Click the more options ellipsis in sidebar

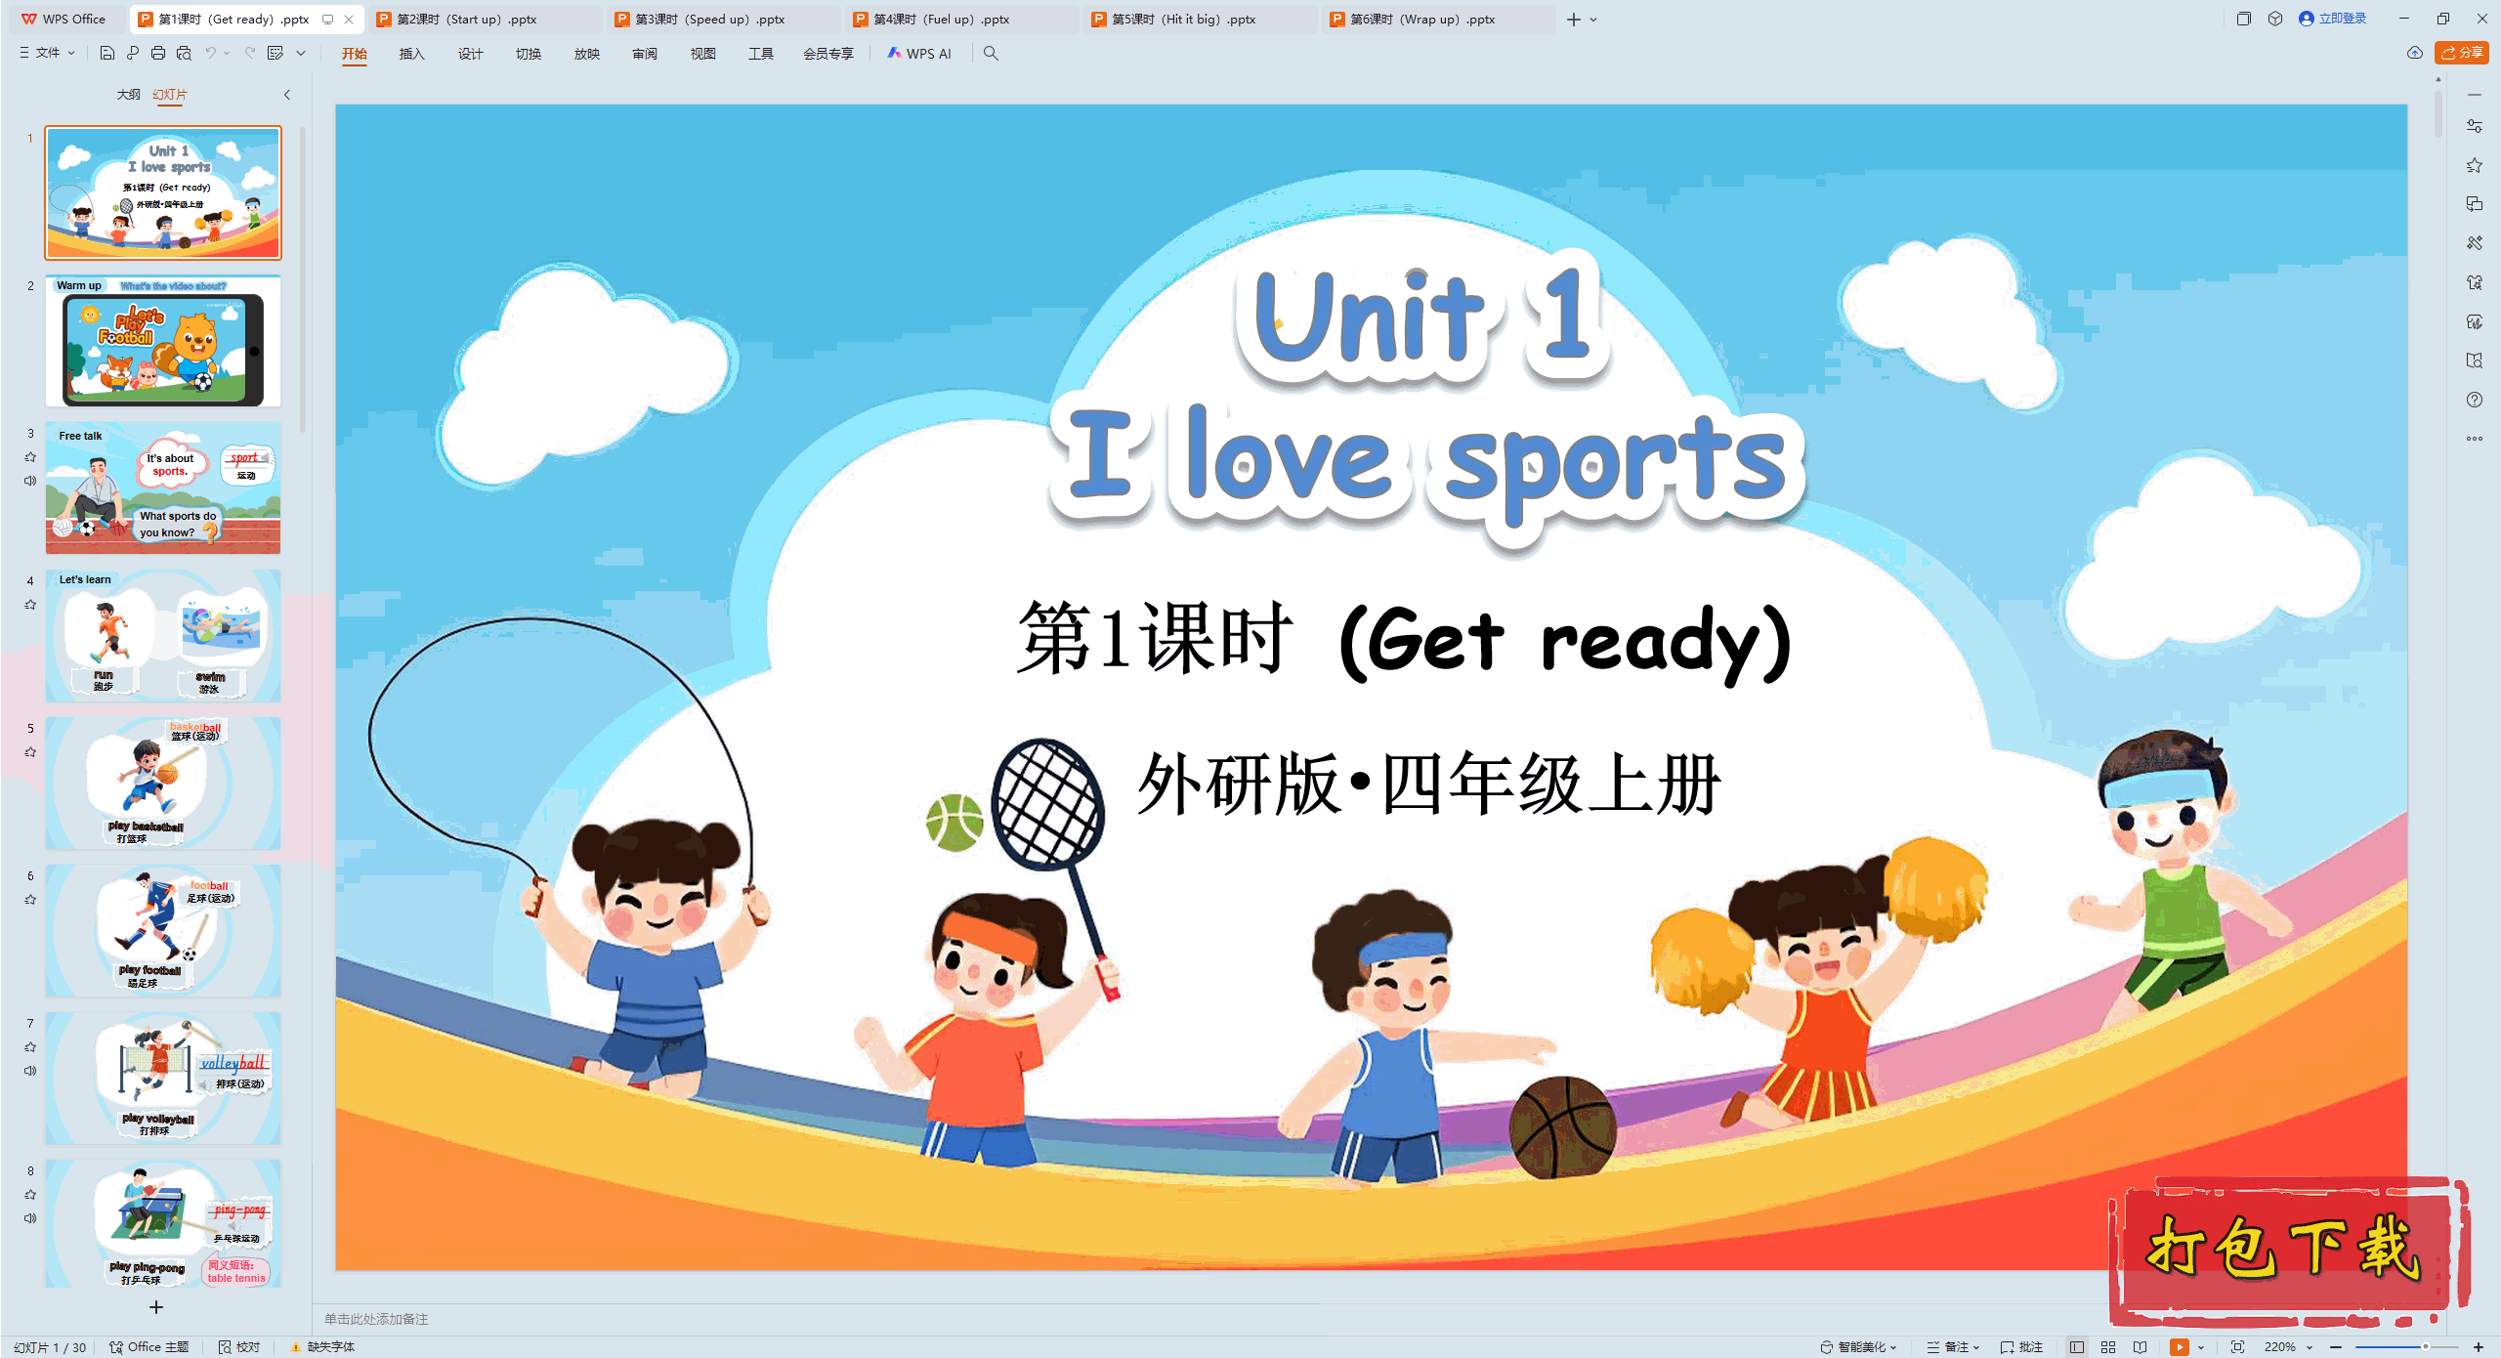click(x=2475, y=439)
